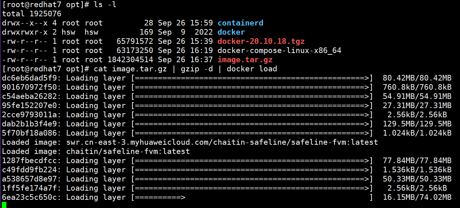Click the red image.tar.gz listing entry
The image size is (460, 208).
click(245, 60)
